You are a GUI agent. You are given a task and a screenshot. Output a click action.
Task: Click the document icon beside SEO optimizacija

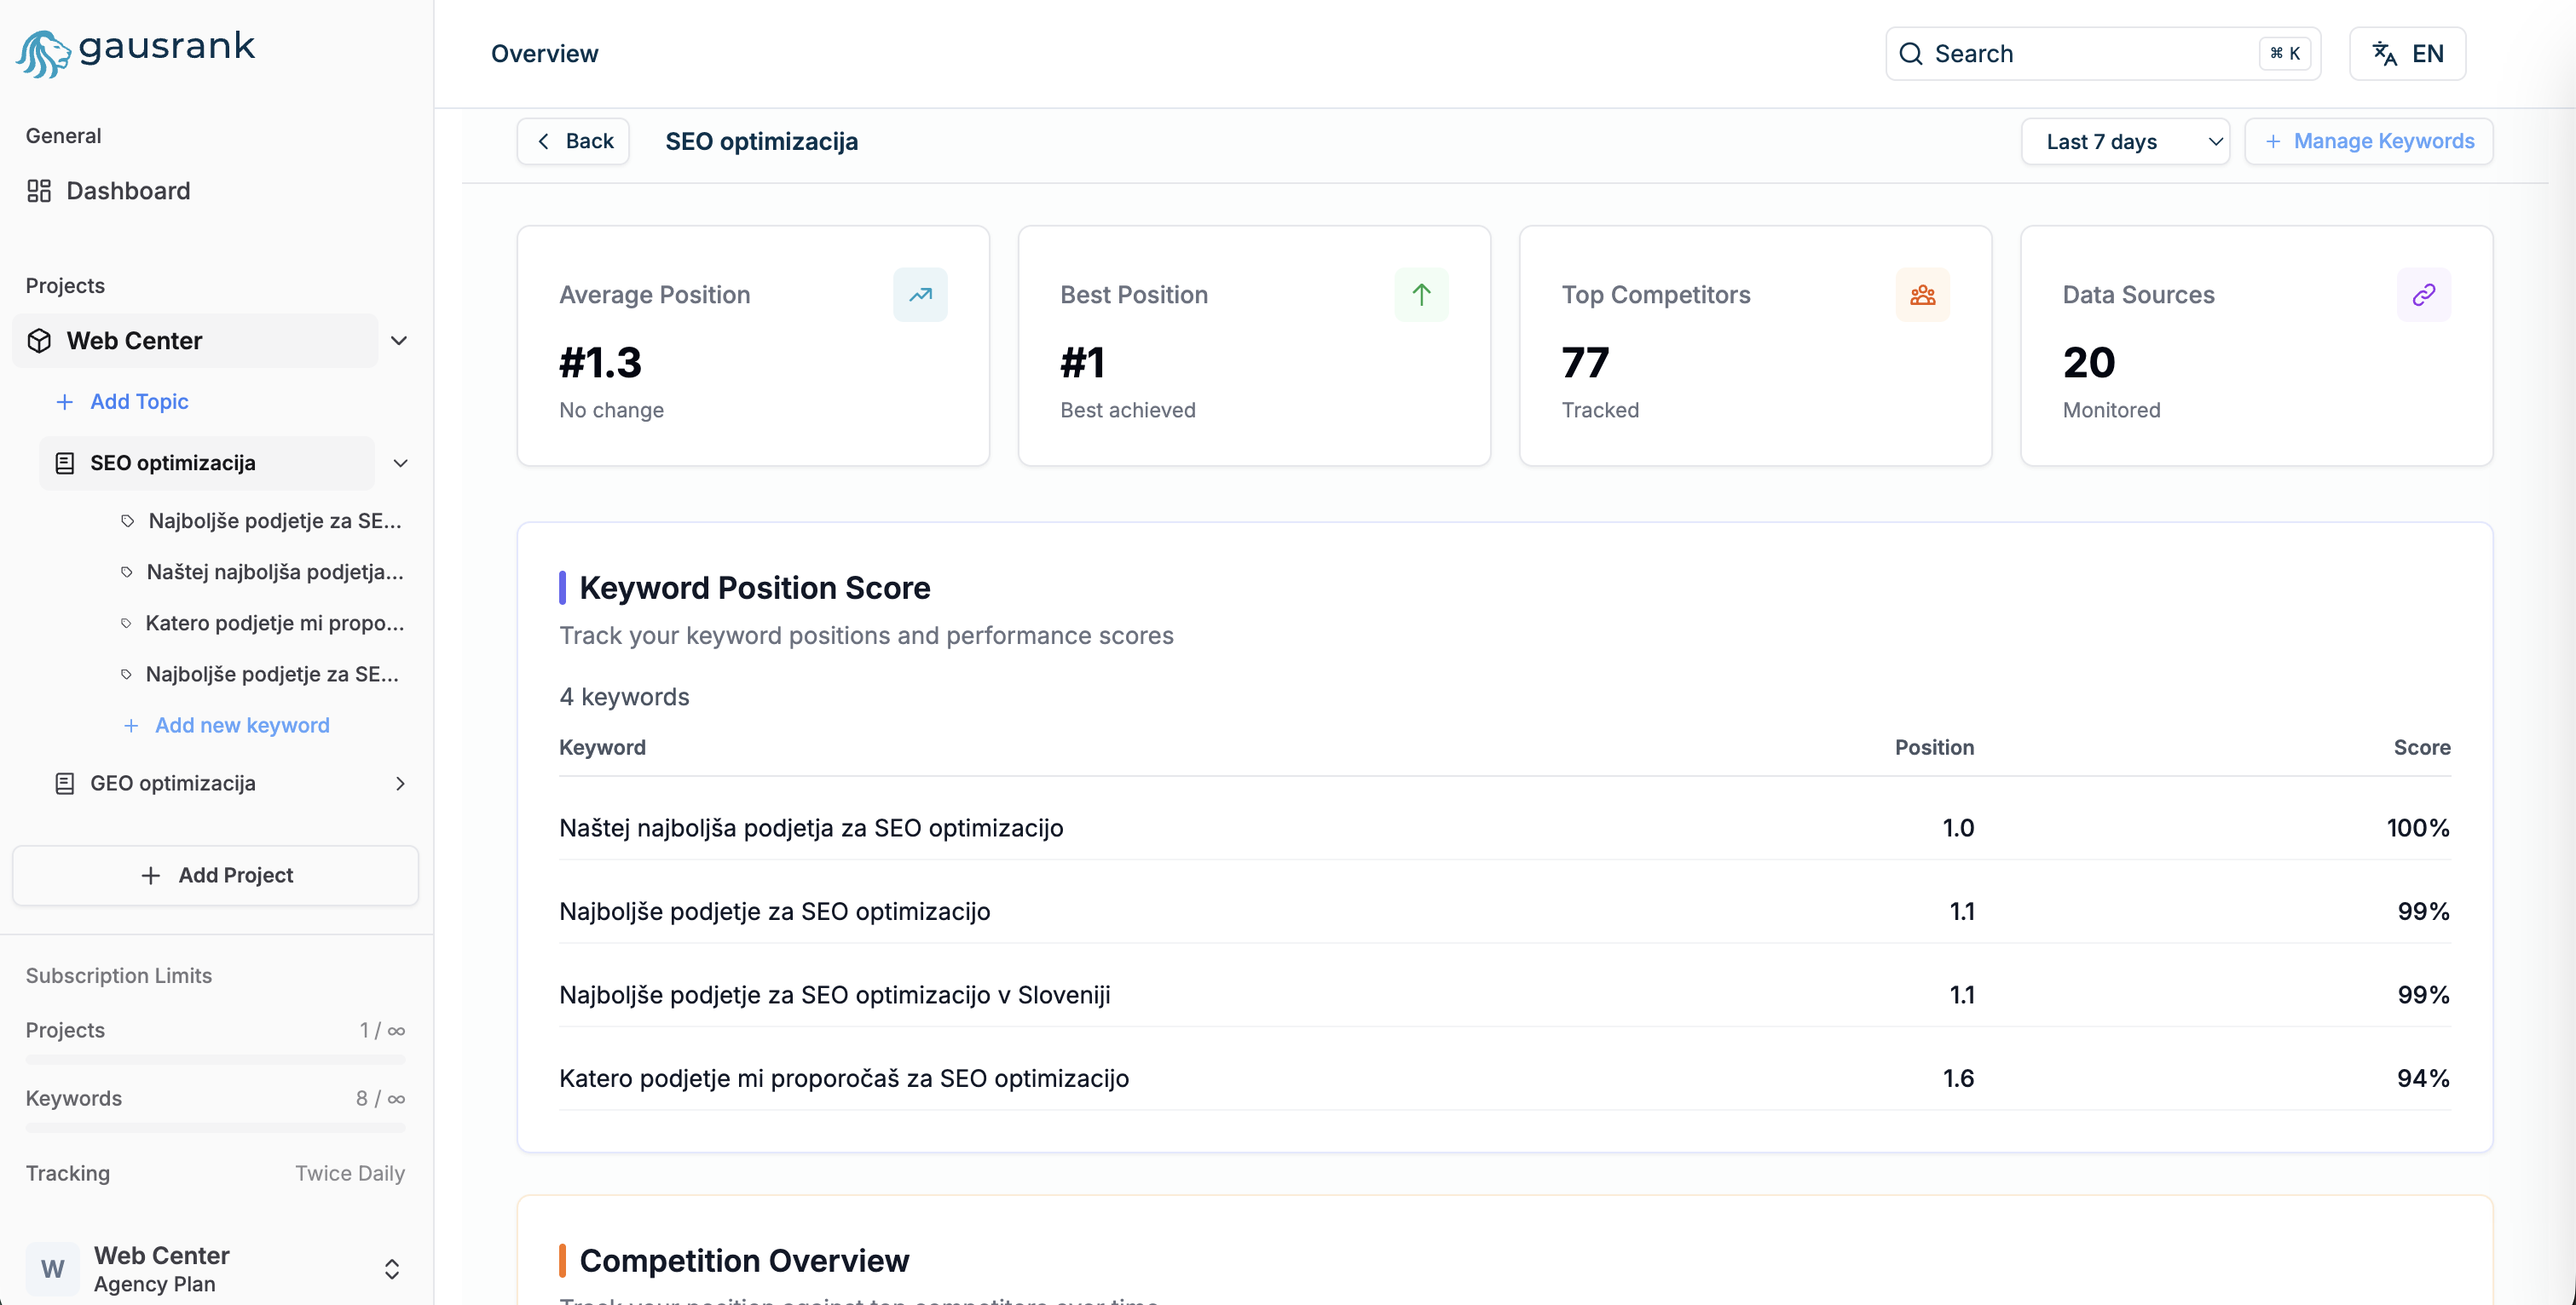[65, 463]
